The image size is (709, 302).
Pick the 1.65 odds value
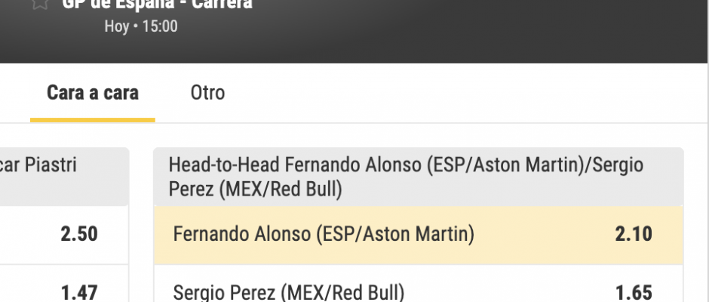633,292
